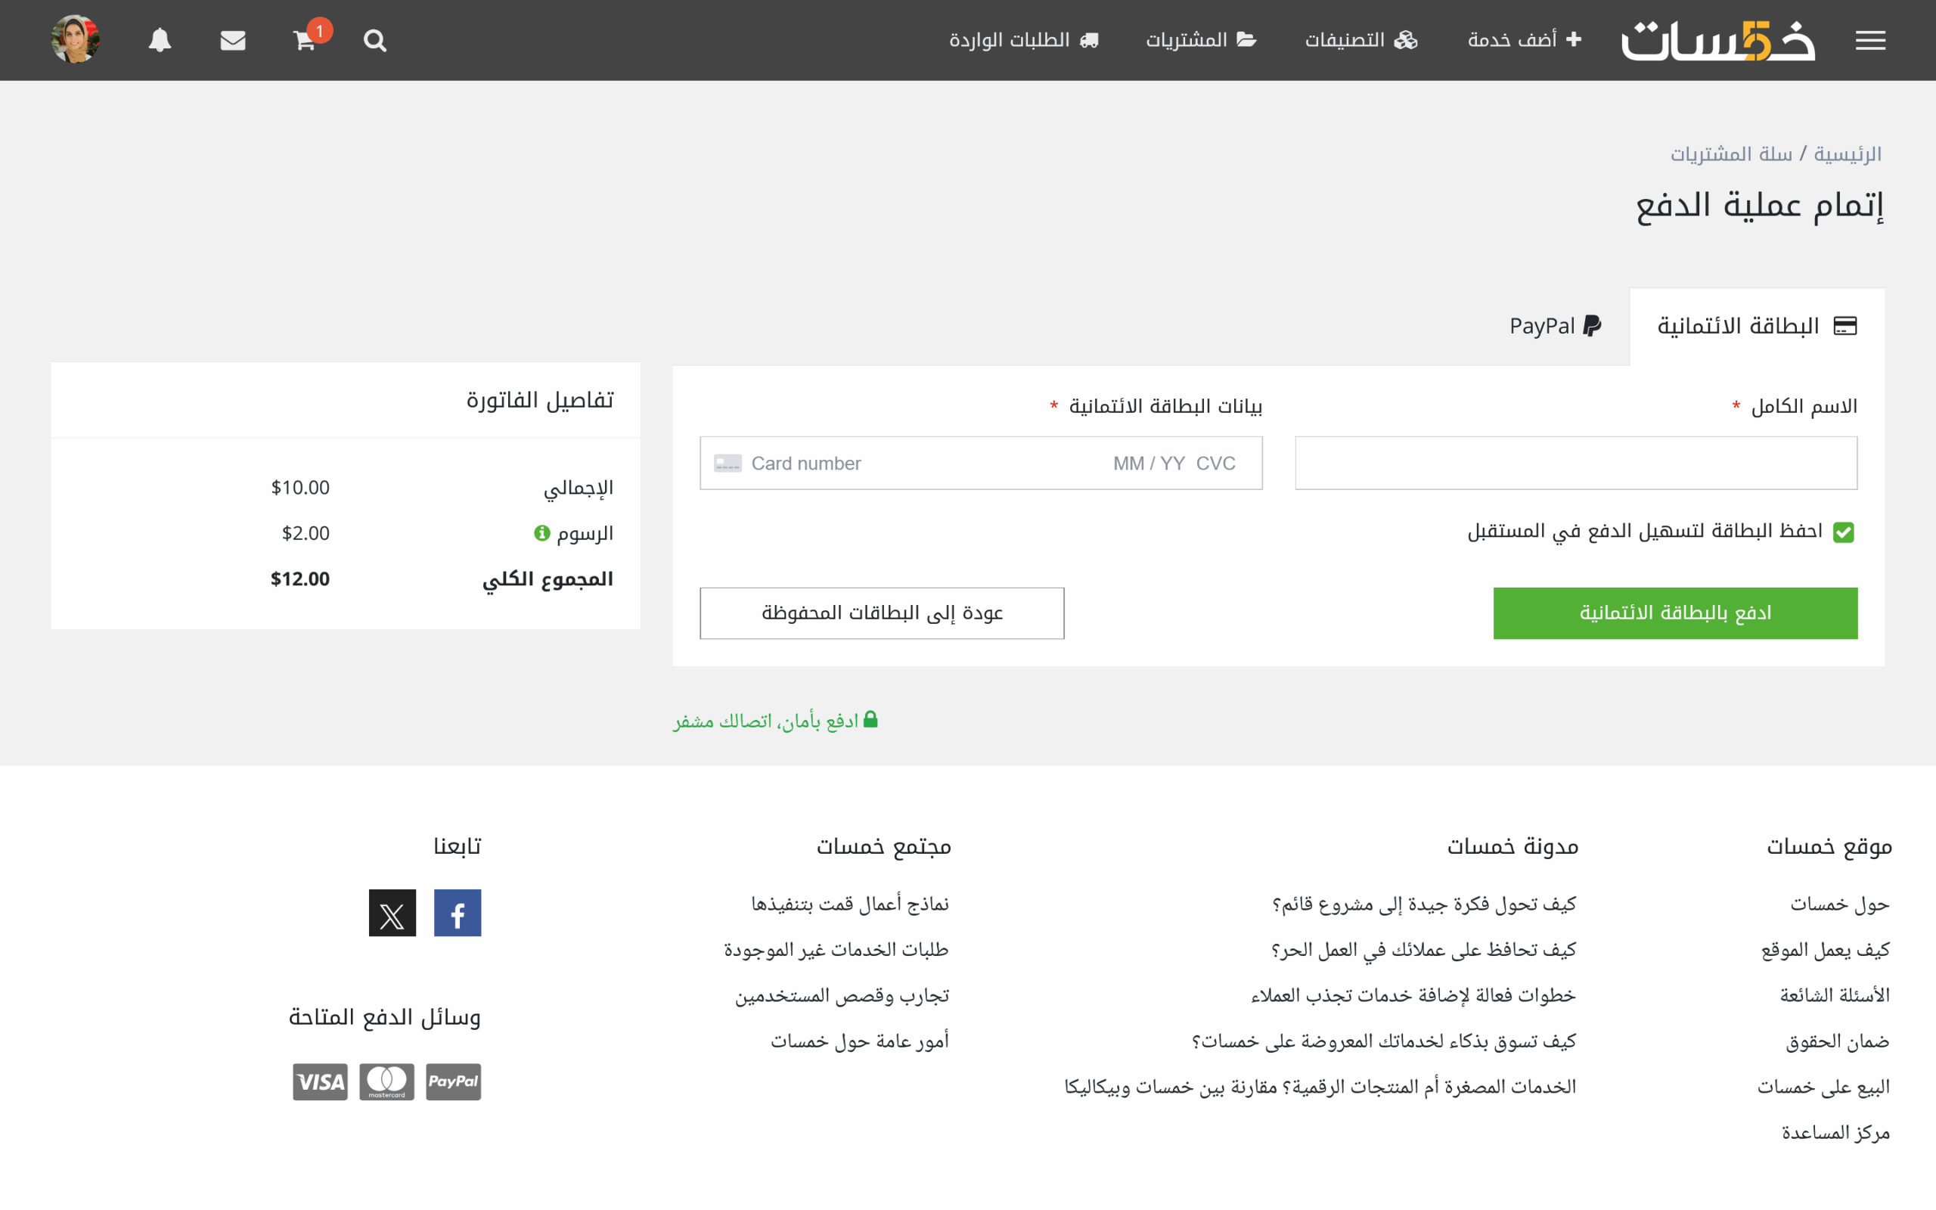Toggle احفظ البطاقة save card checkbox
The width and height of the screenshot is (1936, 1210).
(x=1843, y=532)
